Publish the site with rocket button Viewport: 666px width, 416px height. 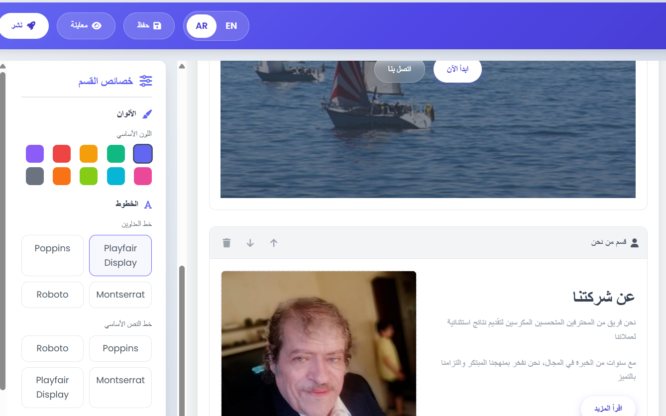coord(23,26)
